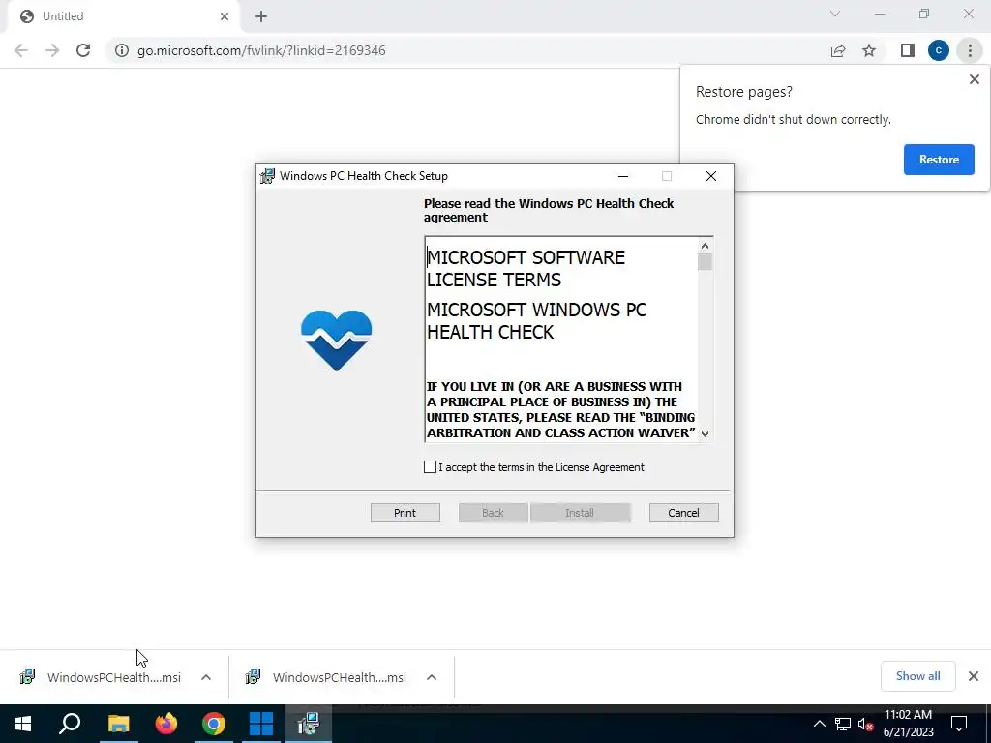Image resolution: width=991 pixels, height=743 pixels.
Task: Click the Chrome address bar URL
Action: click(x=261, y=50)
